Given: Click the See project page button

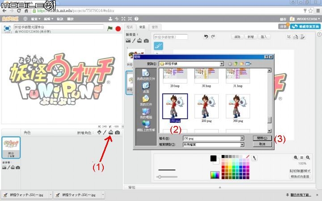Looking at the screenshot, I should [x=305, y=26].
